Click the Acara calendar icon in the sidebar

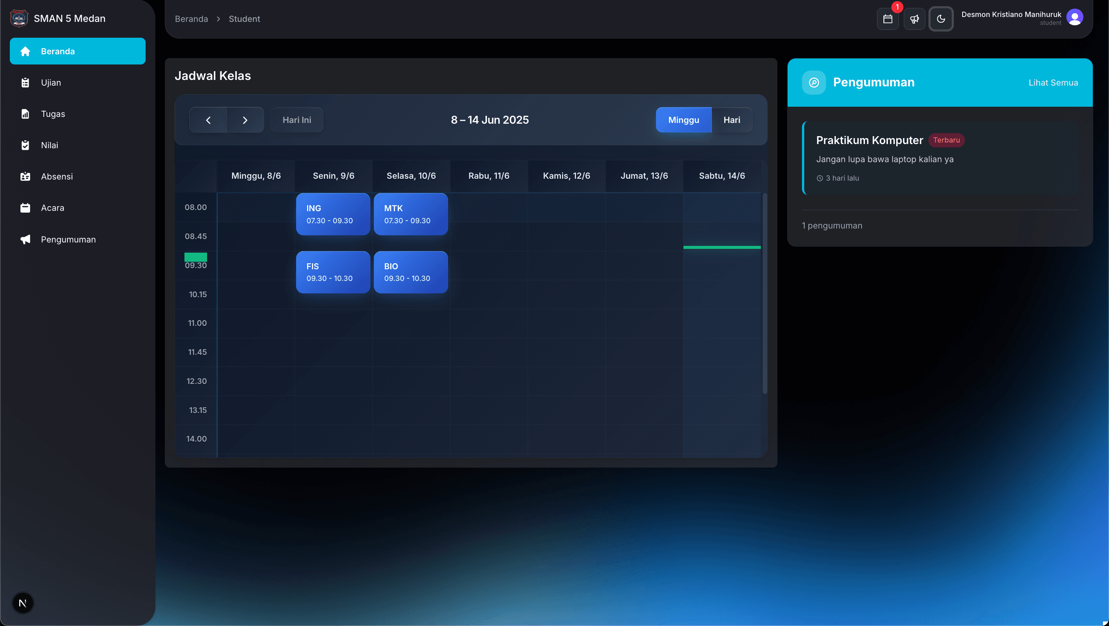pyautogui.click(x=25, y=208)
